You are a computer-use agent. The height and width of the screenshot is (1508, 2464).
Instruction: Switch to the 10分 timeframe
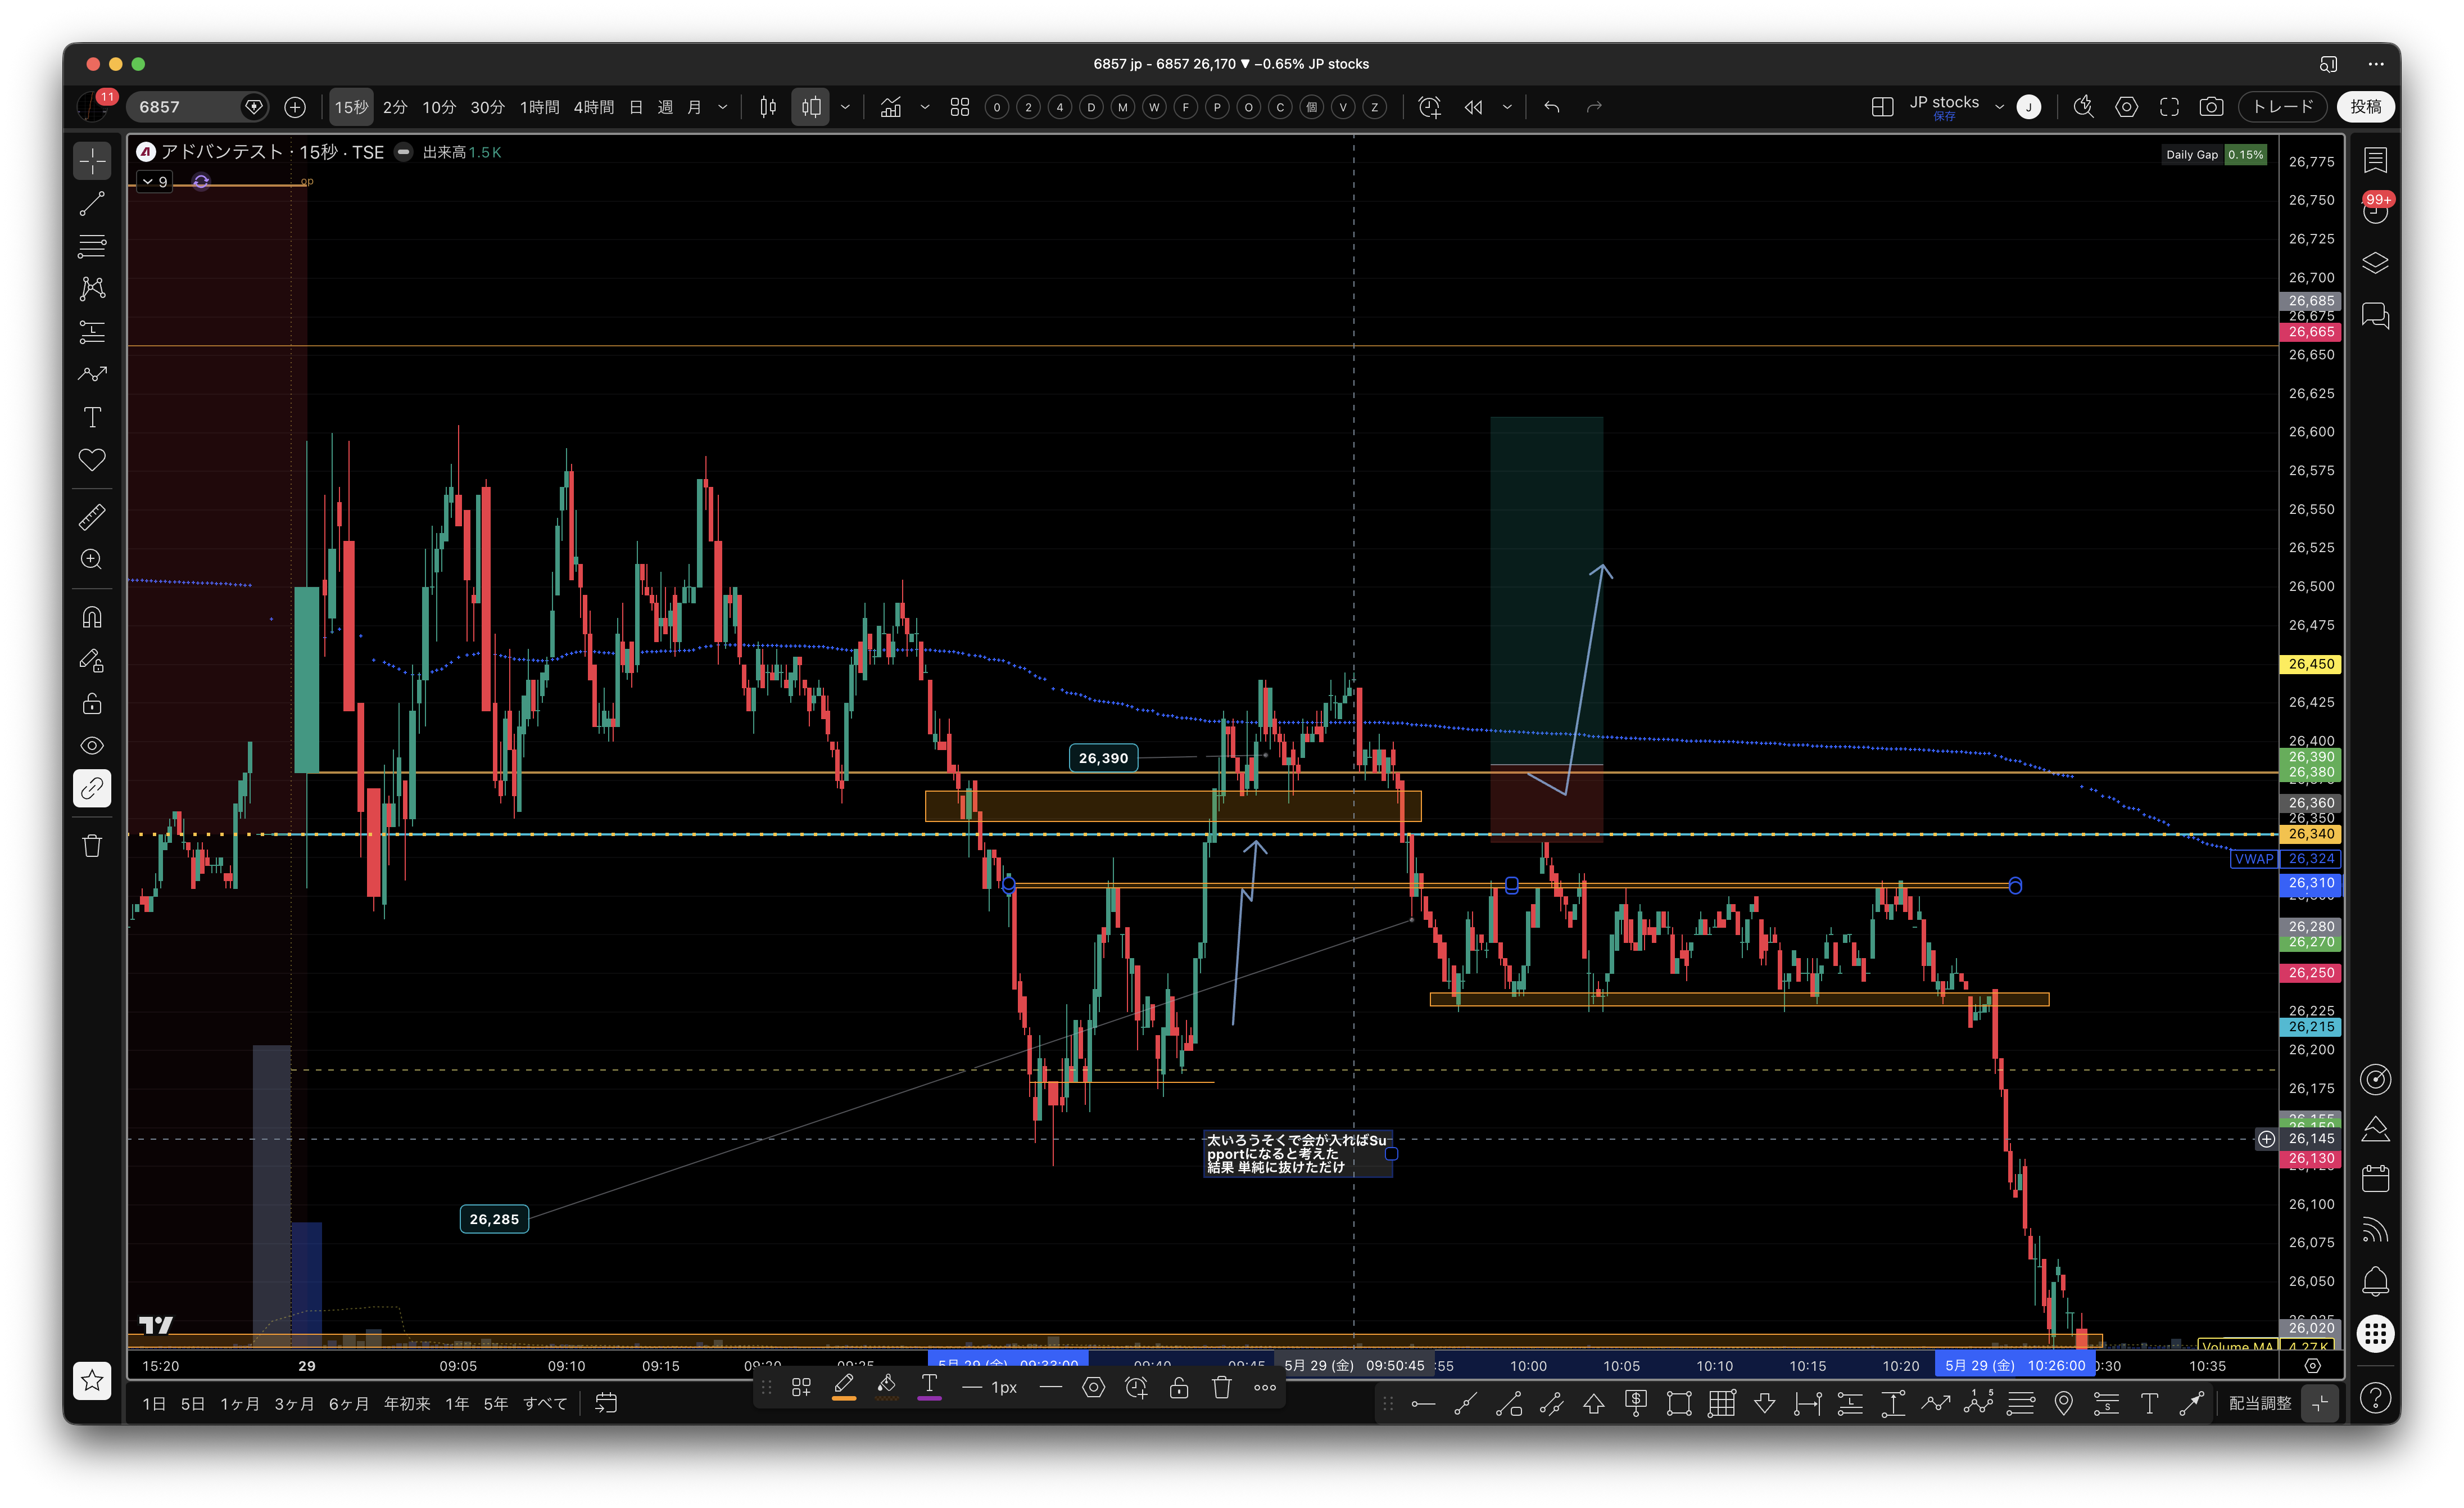point(439,107)
